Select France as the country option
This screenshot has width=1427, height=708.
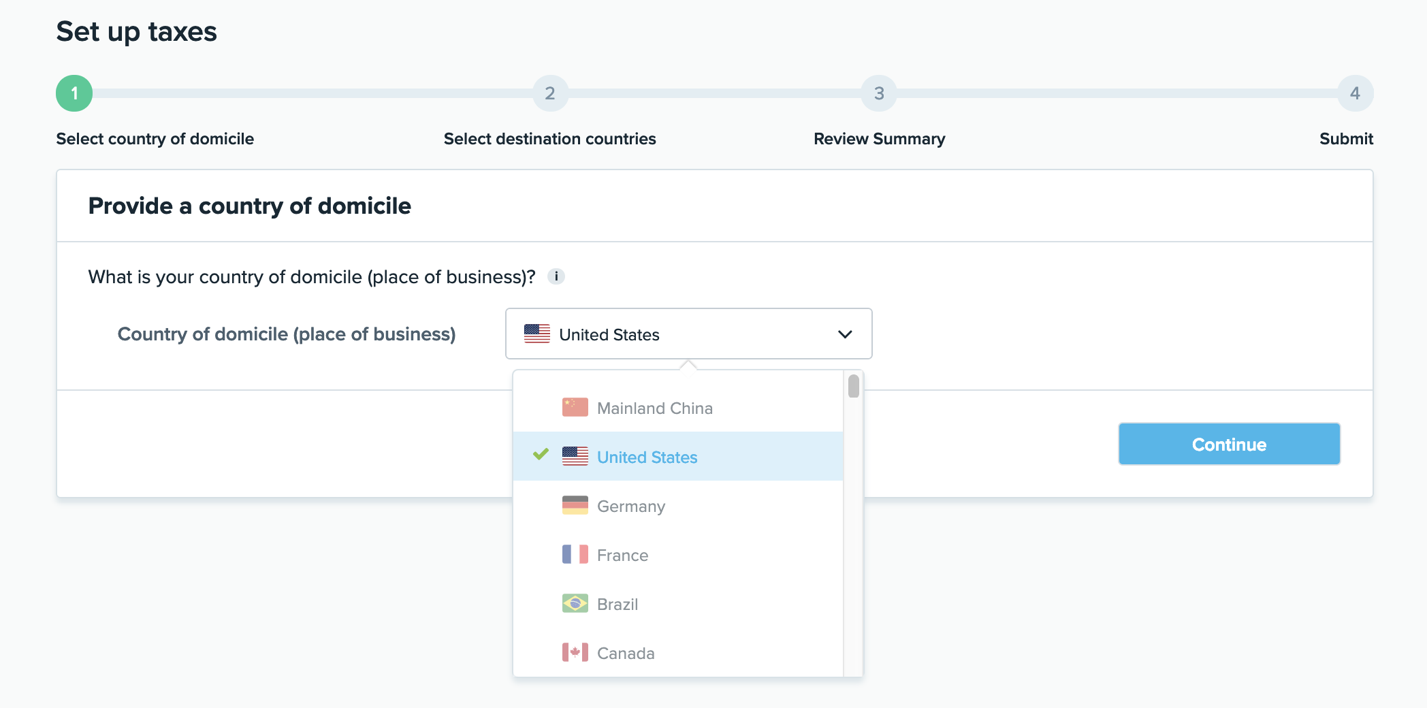pos(622,556)
